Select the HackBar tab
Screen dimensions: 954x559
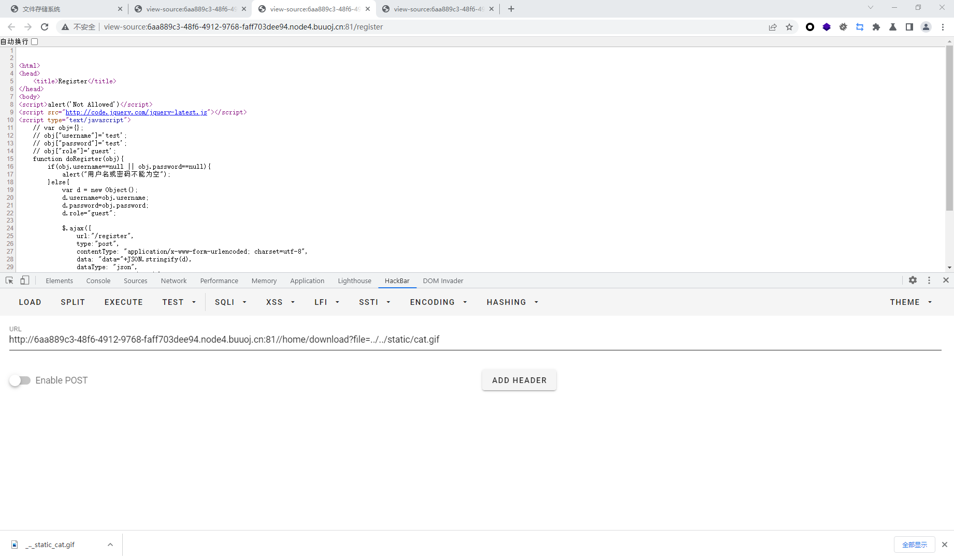pos(397,281)
